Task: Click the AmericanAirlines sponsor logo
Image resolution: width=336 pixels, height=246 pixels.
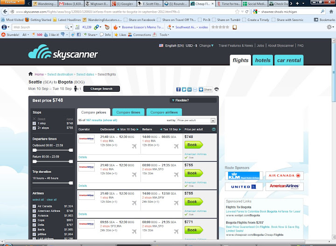Action: coord(284,186)
